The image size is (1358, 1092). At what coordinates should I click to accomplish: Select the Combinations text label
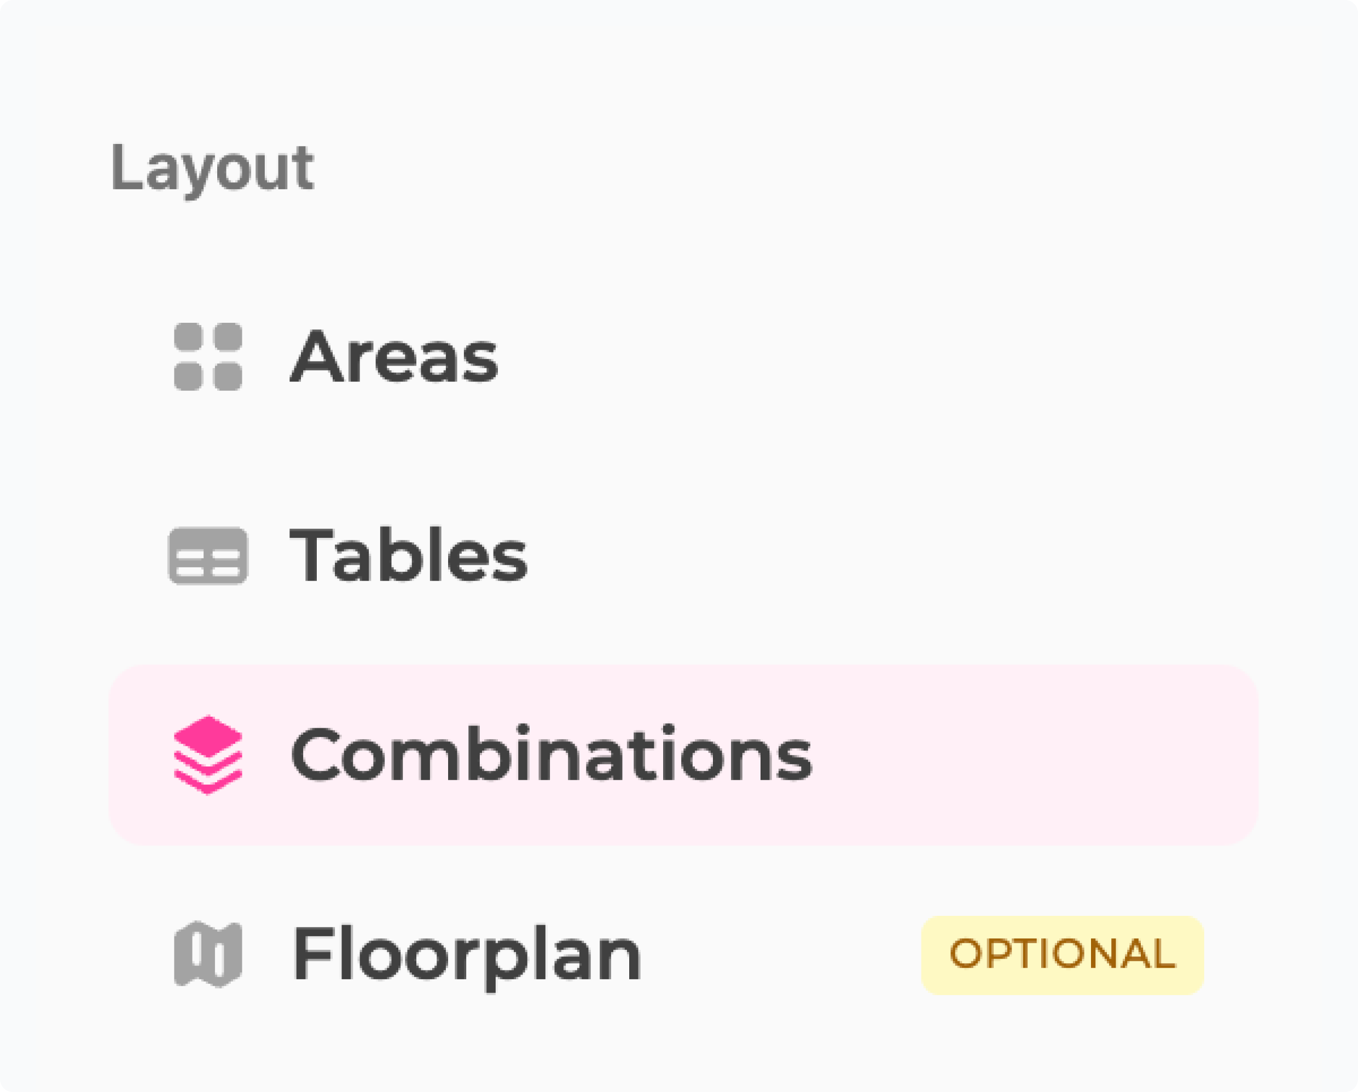click(x=551, y=755)
